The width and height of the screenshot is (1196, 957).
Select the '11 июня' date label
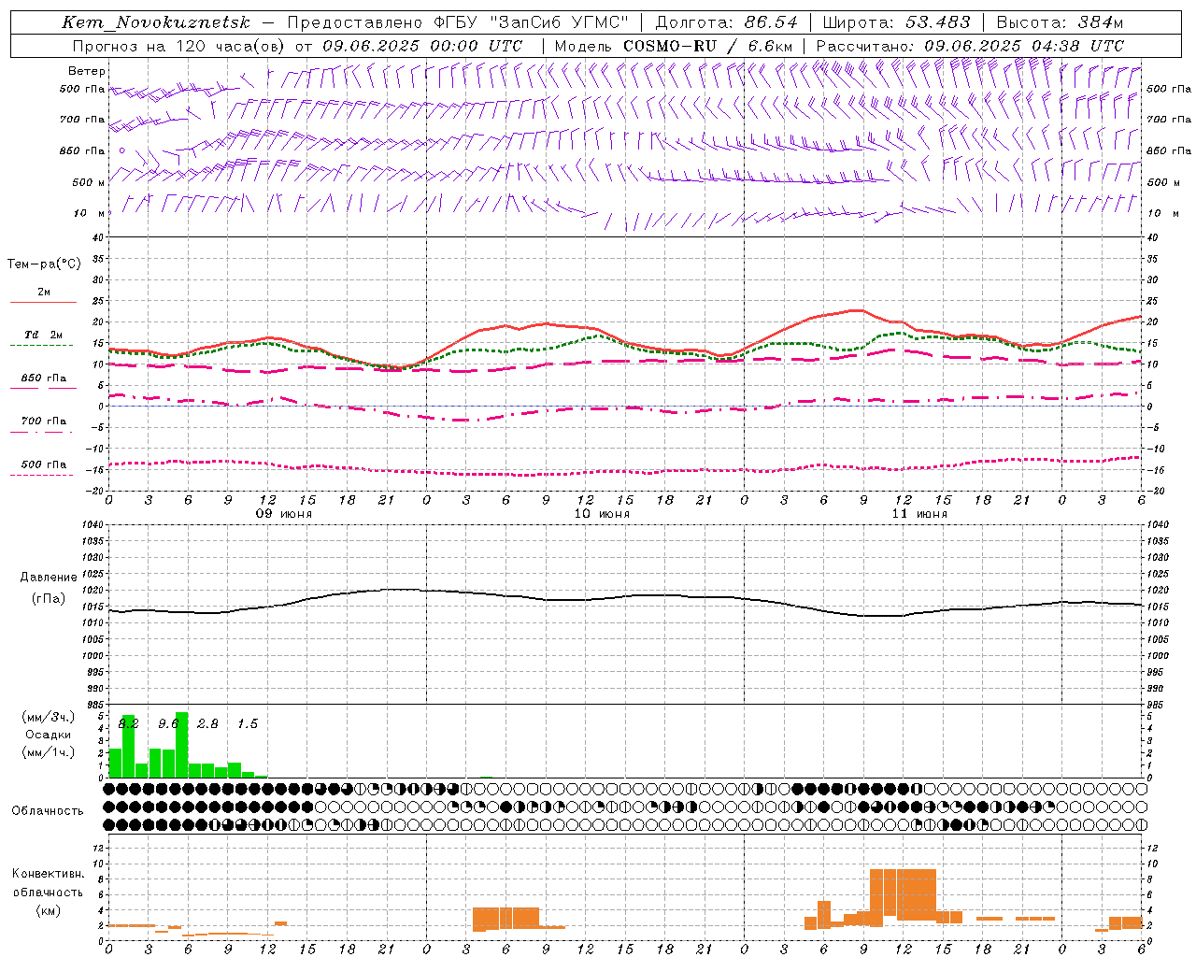[x=919, y=514]
